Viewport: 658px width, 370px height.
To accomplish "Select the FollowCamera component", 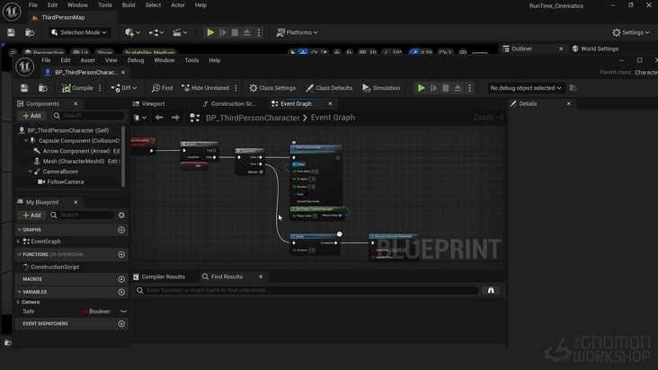I will click(x=65, y=182).
